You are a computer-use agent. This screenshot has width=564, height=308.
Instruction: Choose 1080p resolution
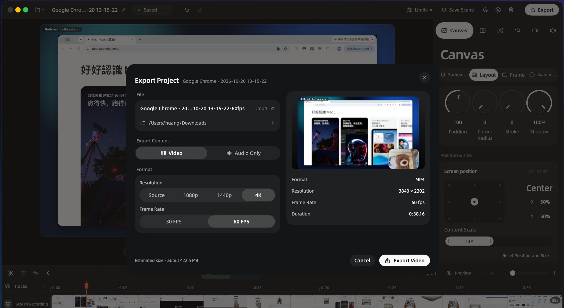coord(190,195)
